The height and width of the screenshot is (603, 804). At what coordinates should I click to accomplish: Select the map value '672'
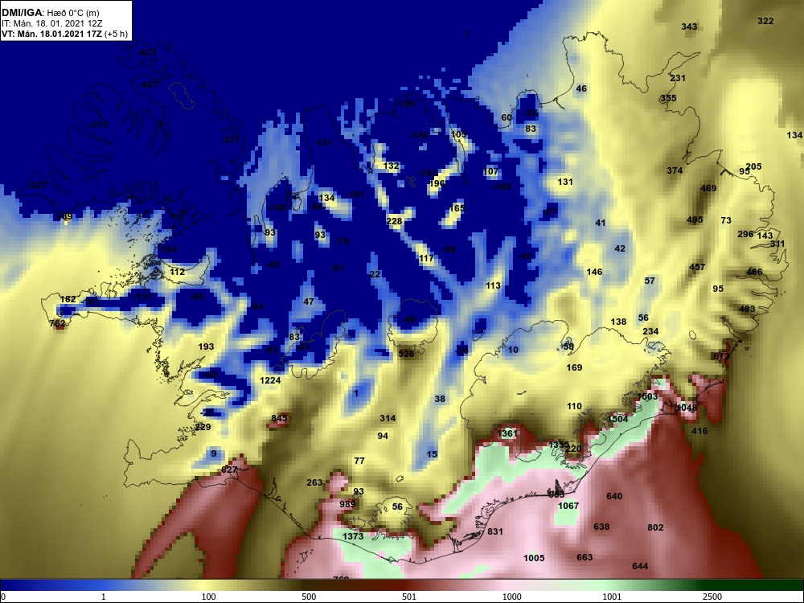click(x=721, y=356)
